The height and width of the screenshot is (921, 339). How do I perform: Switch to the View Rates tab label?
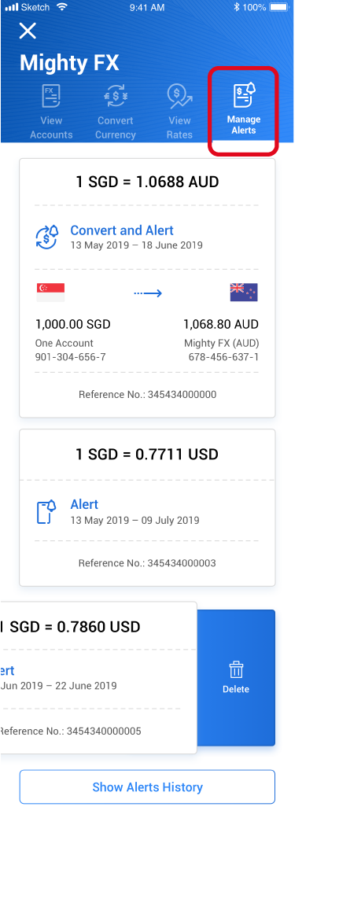[180, 127]
